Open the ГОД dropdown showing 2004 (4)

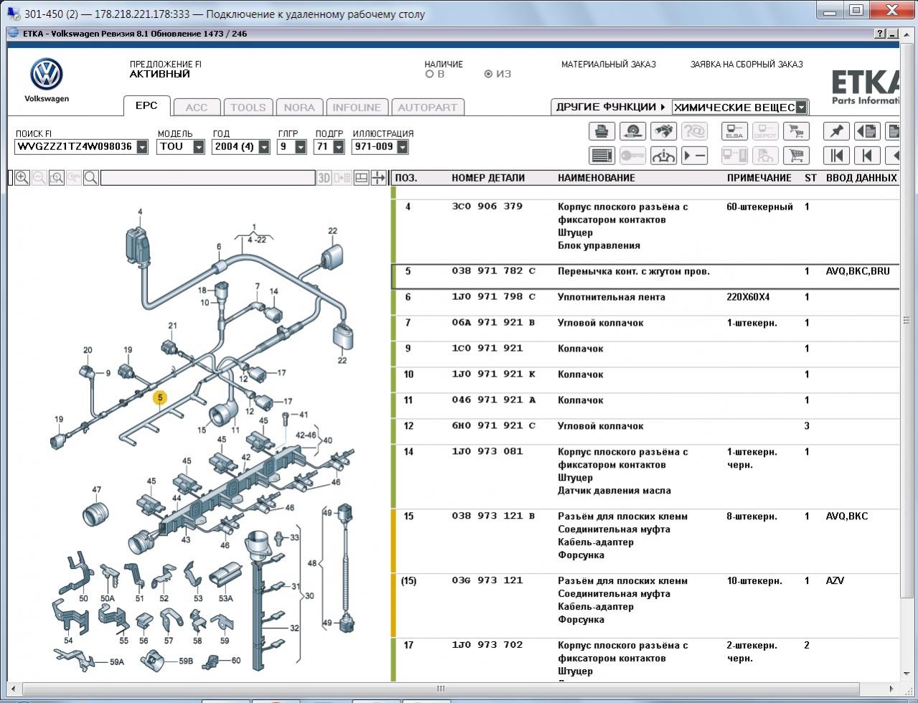tap(264, 147)
